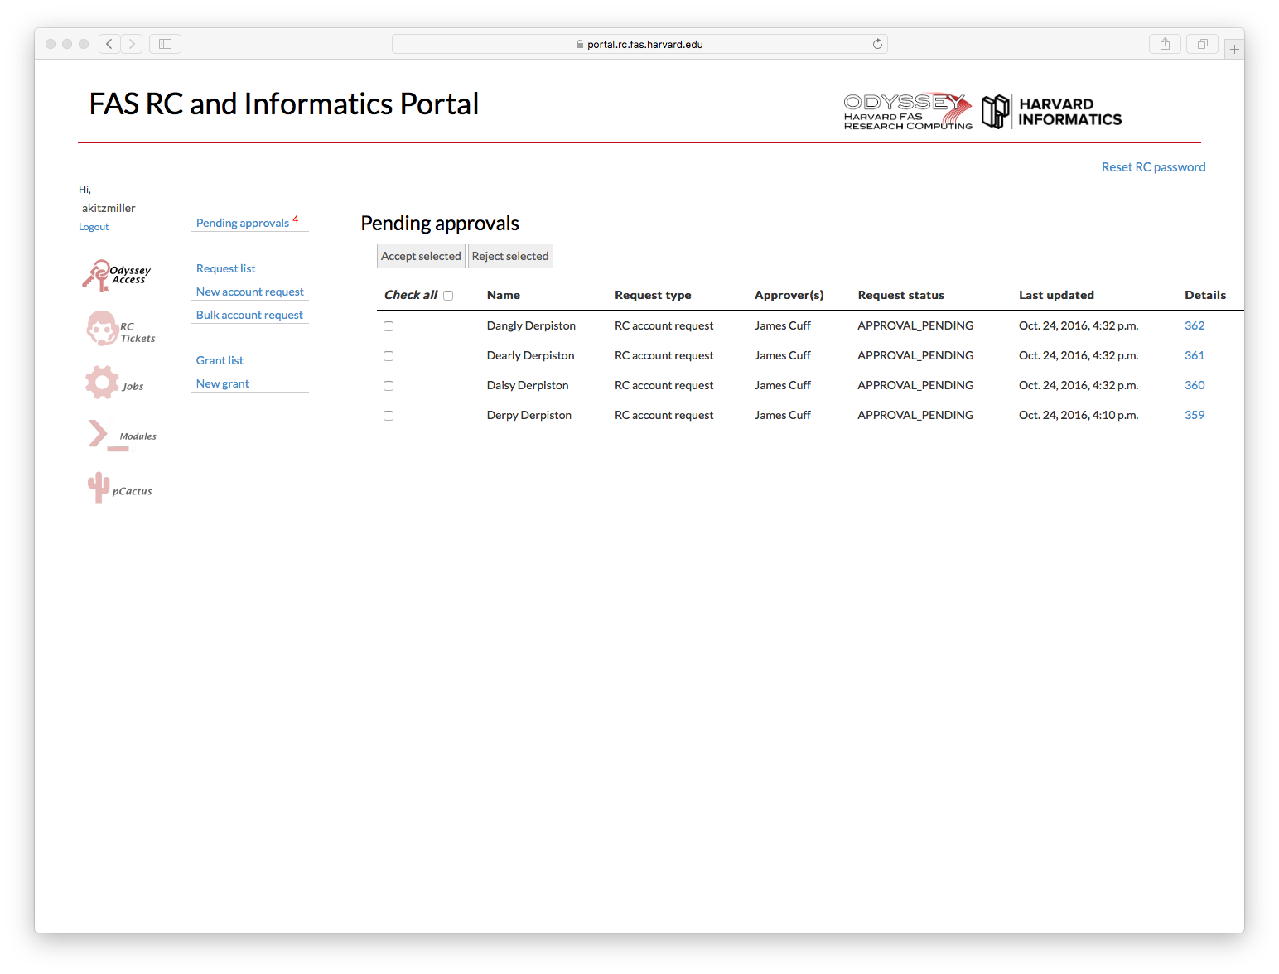Screen dimensions: 1279x974
Task: Tick the checkbox for Derpy Derpiston
Action: pos(389,416)
